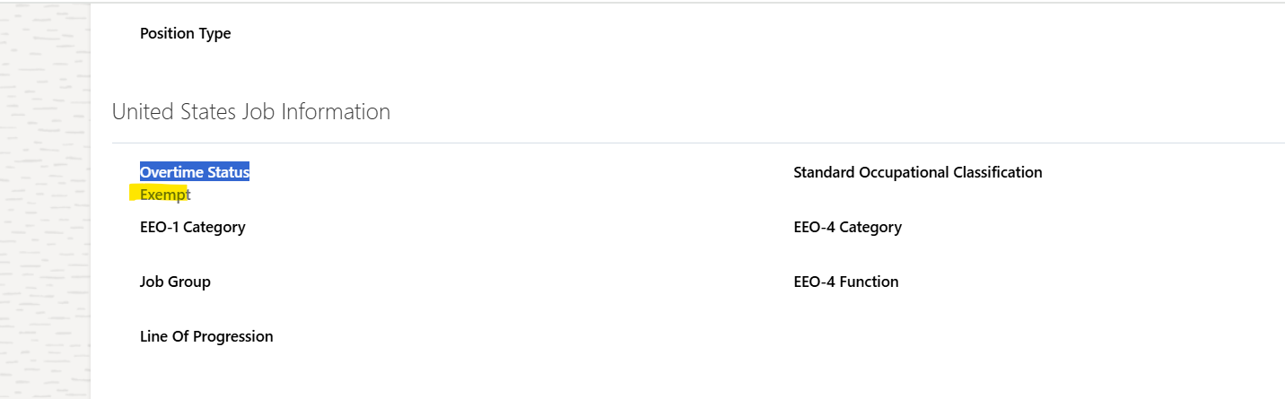Click the word Function in EEO-4 Function
Image resolution: width=1285 pixels, height=399 pixels.
tap(869, 282)
